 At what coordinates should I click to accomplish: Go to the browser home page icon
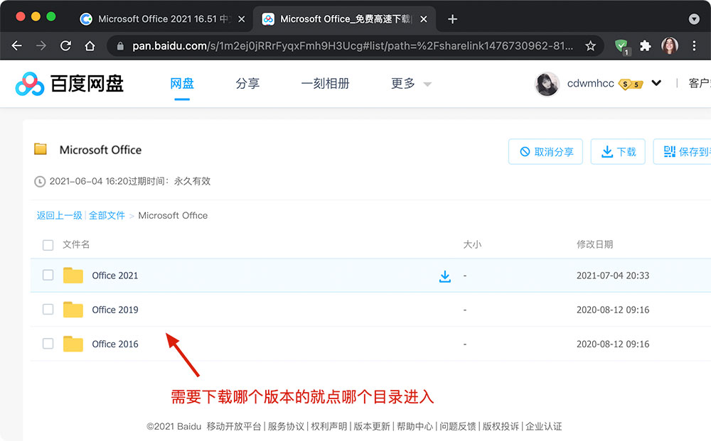pyautogui.click(x=90, y=45)
